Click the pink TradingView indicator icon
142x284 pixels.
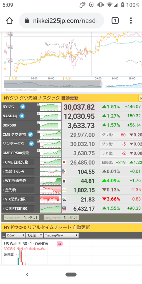(x=60, y=244)
